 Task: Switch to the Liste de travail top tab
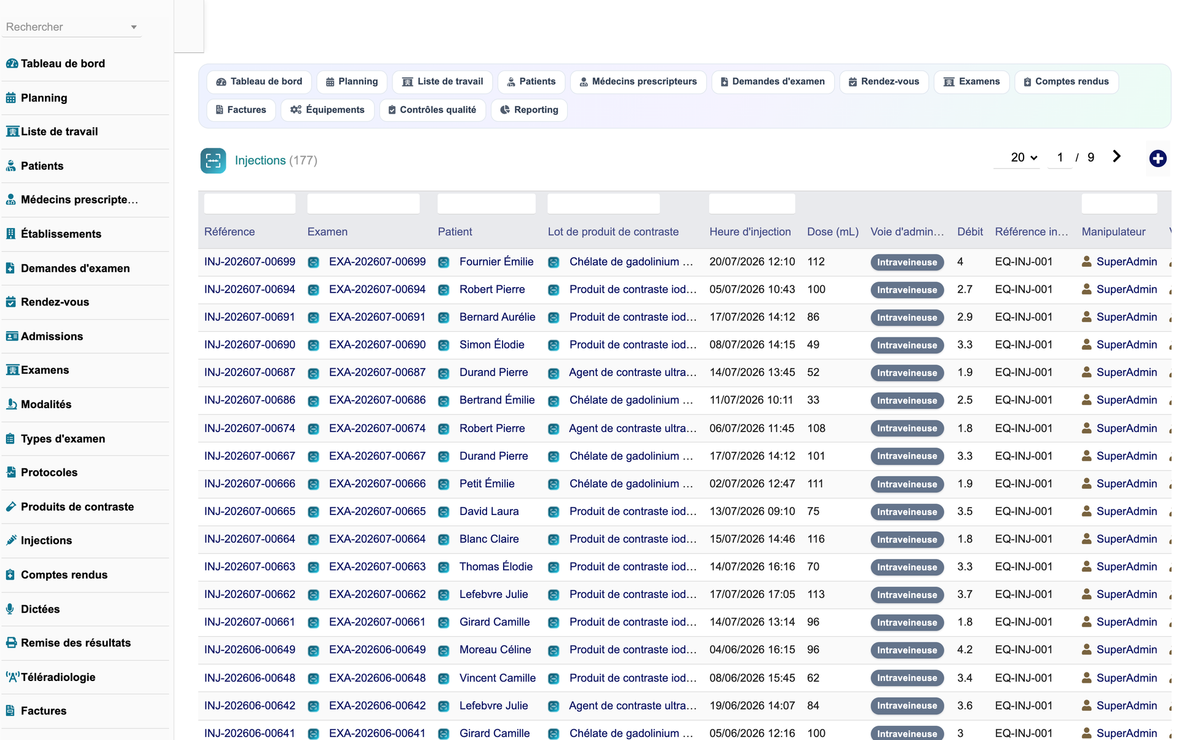tap(442, 82)
